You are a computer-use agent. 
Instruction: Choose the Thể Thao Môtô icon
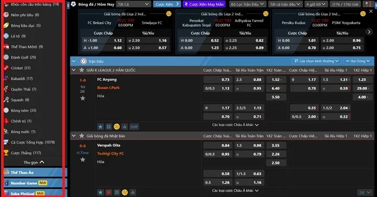tap(6, 47)
